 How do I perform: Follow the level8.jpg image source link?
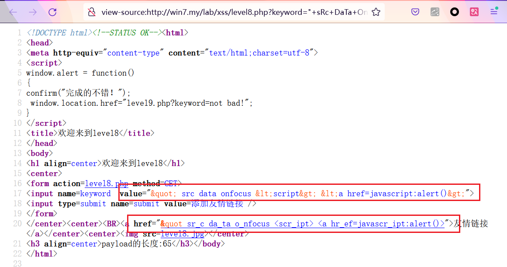183,234
